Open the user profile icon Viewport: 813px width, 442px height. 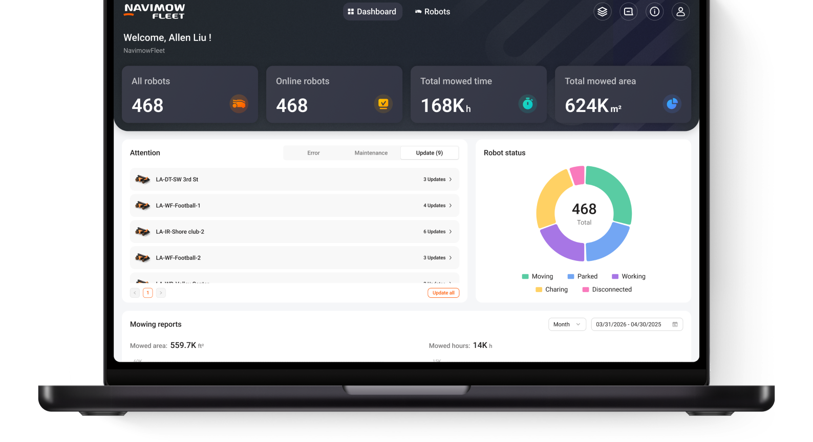pyautogui.click(x=680, y=12)
